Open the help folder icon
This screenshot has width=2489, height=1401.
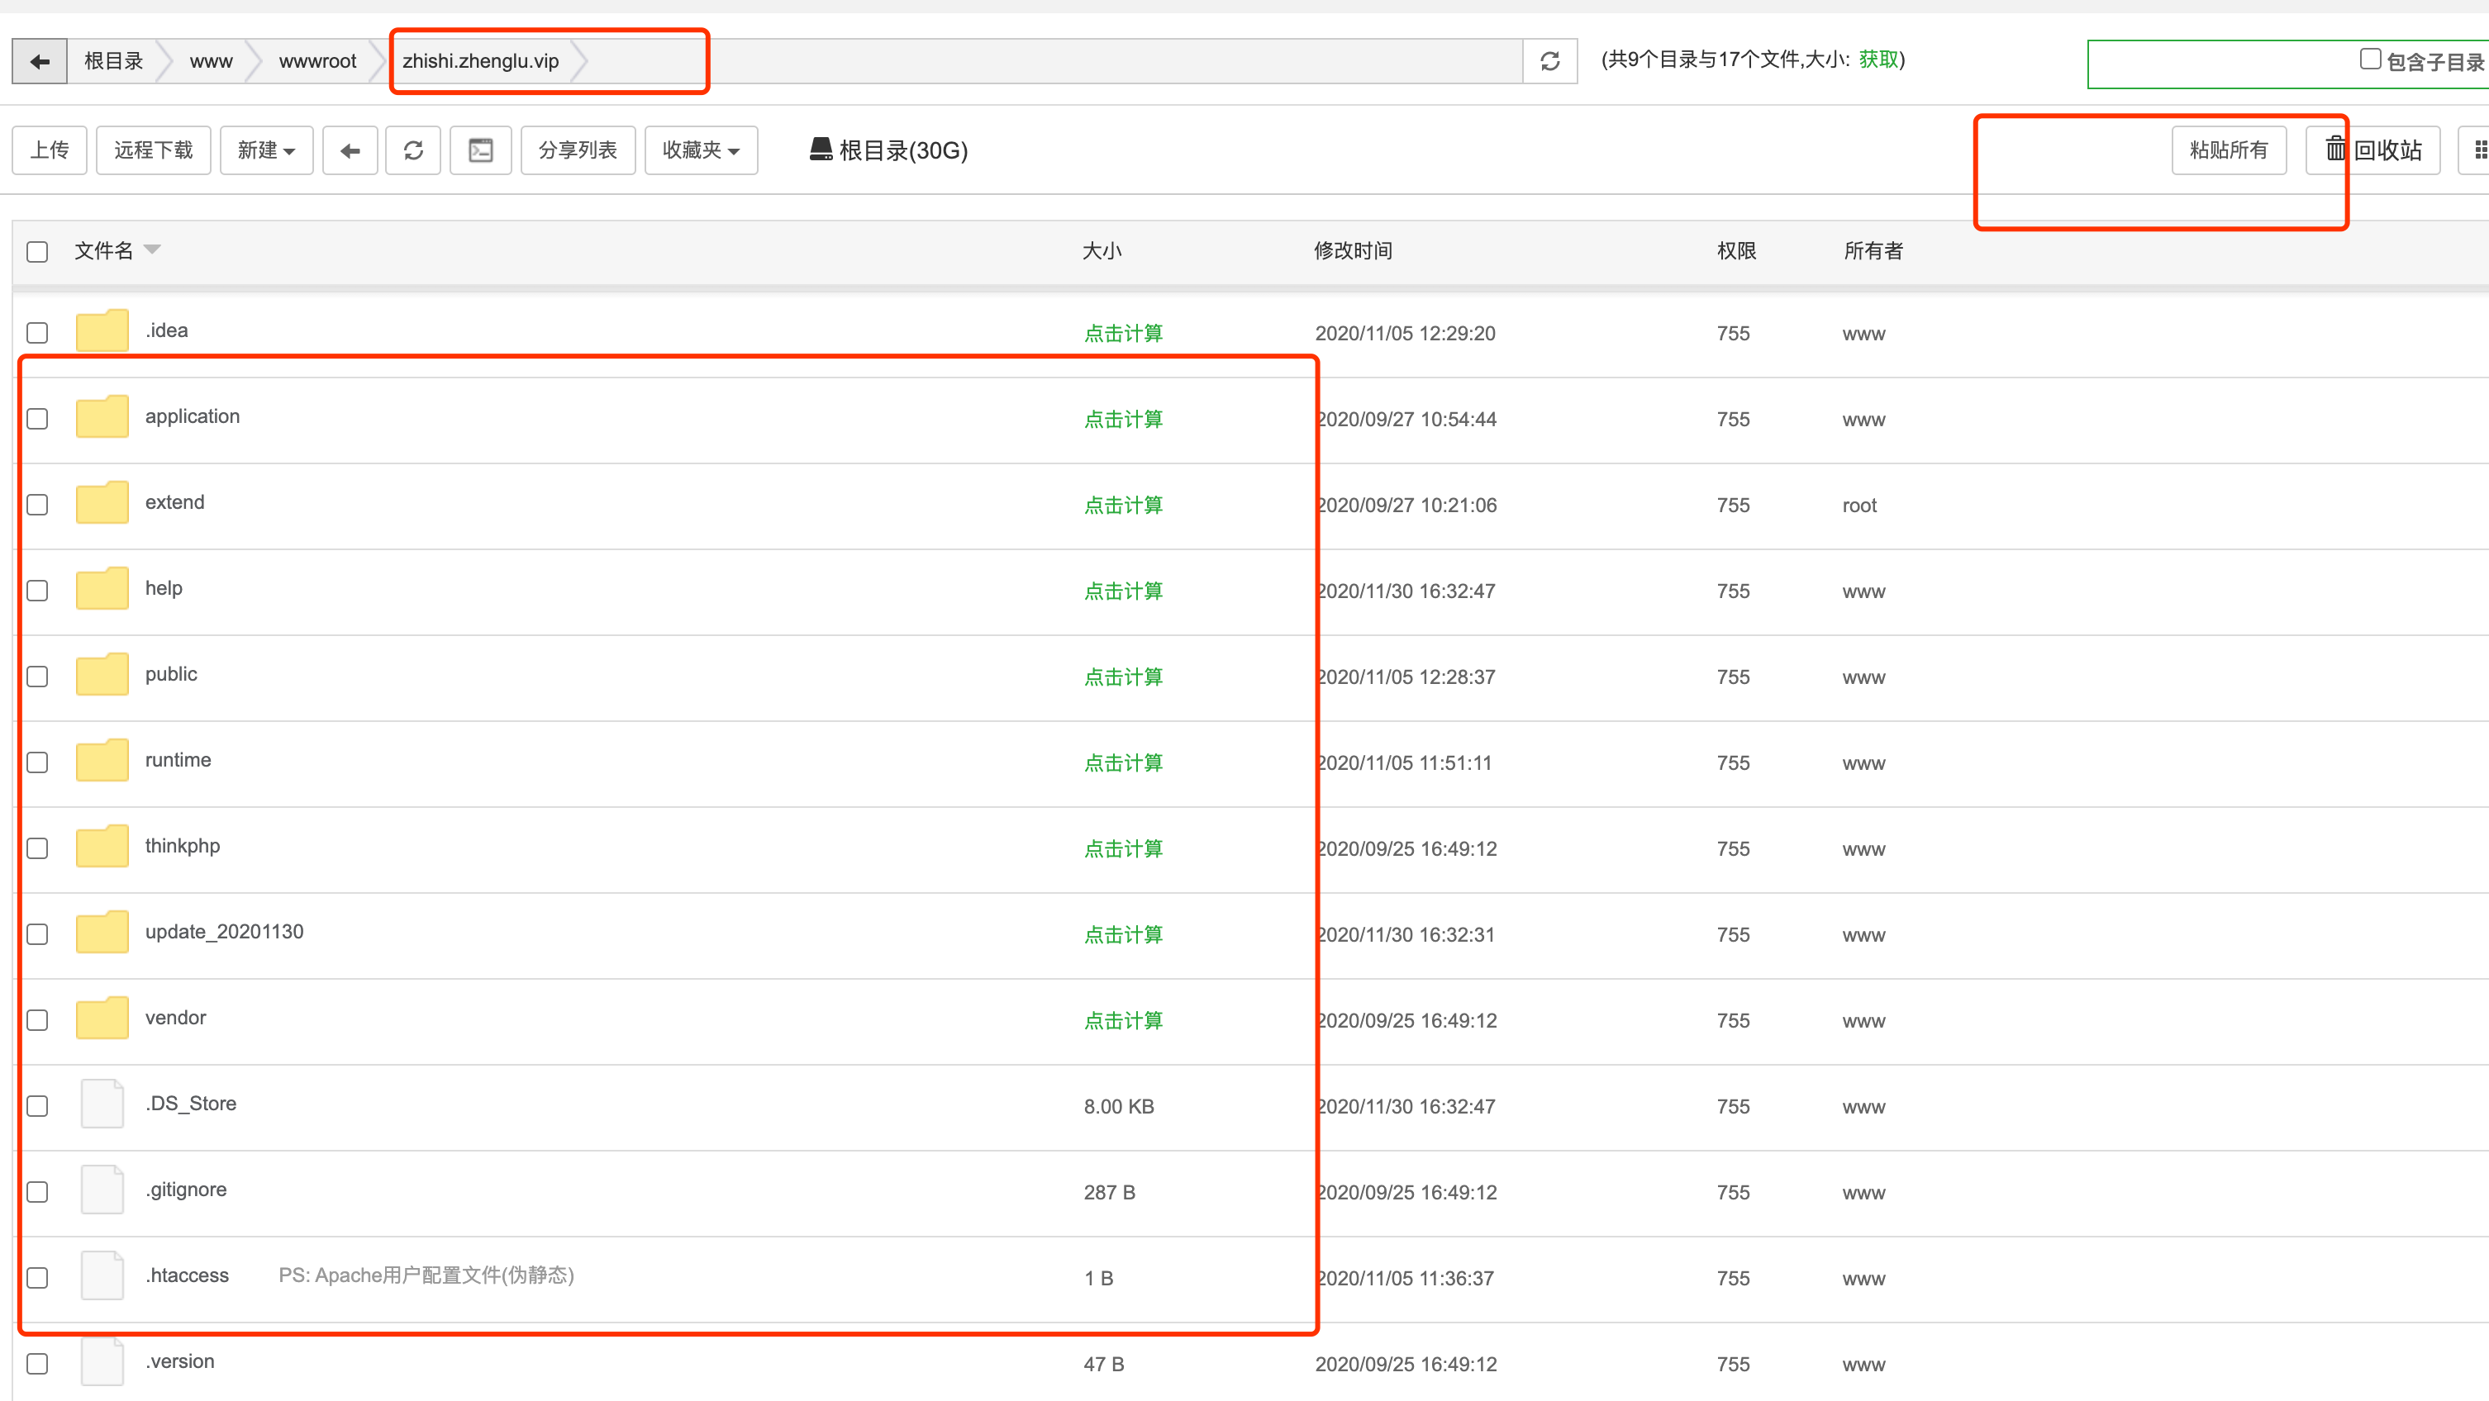tap(102, 588)
